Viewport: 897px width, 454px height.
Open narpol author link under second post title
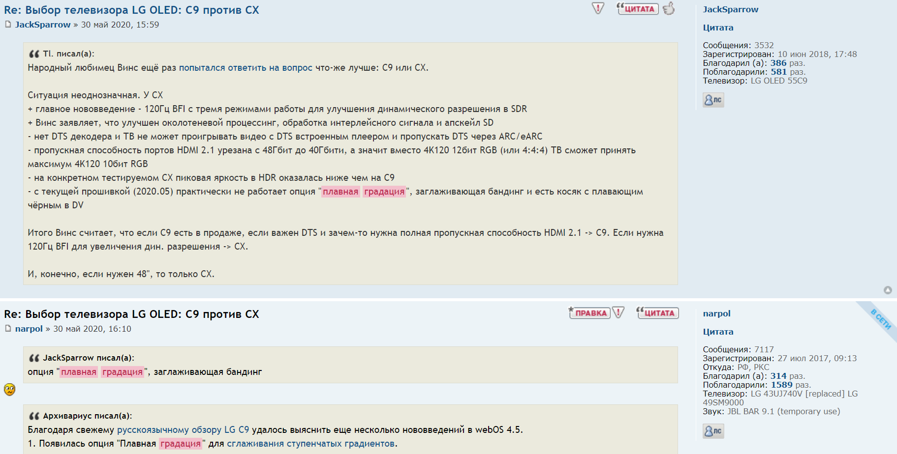point(29,329)
